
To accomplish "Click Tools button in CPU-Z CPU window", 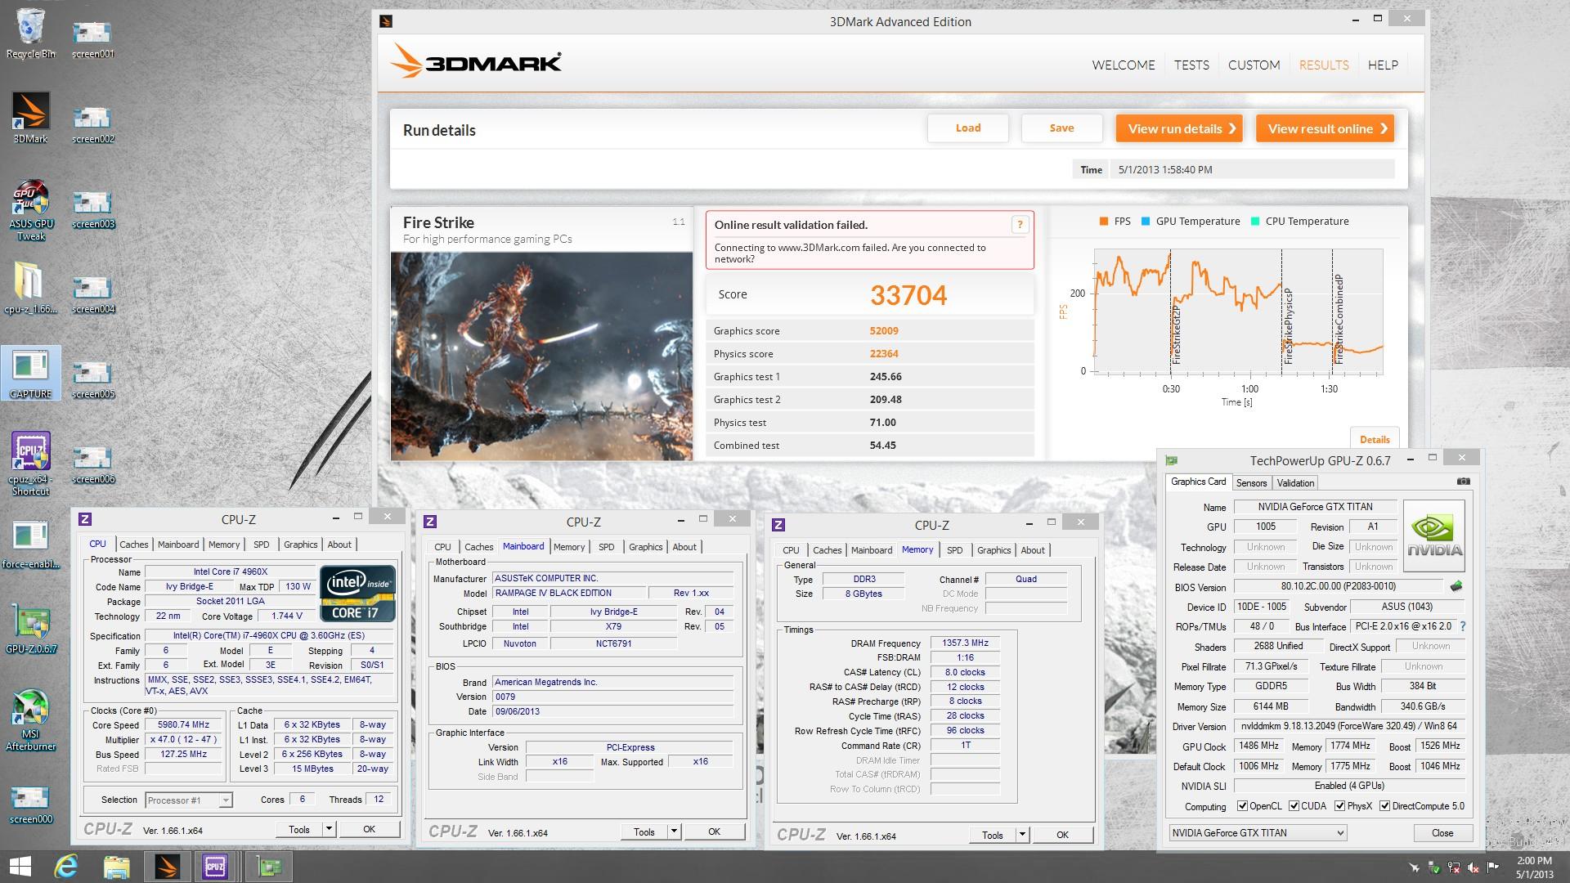I will (x=299, y=829).
